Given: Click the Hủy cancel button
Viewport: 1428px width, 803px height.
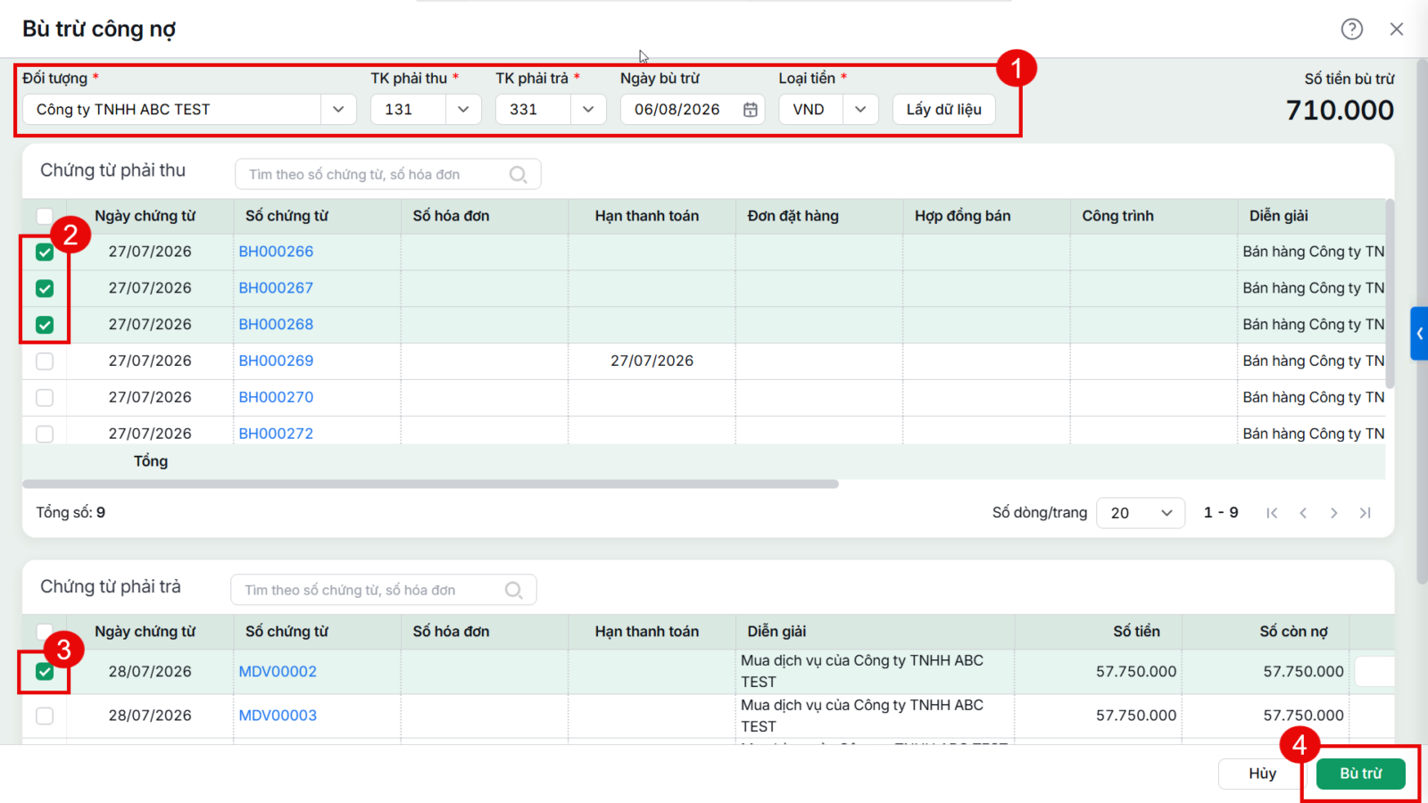Looking at the screenshot, I should pyautogui.click(x=1262, y=774).
